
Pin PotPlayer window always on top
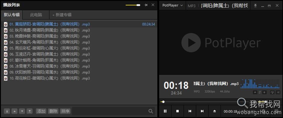click(x=255, y=6)
